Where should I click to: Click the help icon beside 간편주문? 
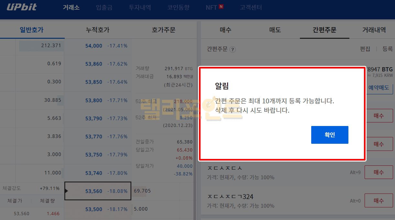(232, 49)
